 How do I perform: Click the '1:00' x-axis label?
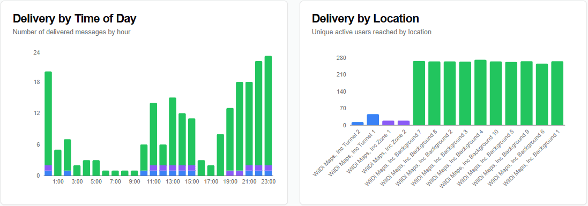point(58,182)
